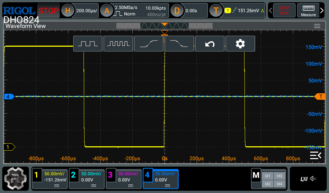Open the 2.50MSa/s sample rate readout
Screen dimensions: 329x193
click(x=126, y=8)
